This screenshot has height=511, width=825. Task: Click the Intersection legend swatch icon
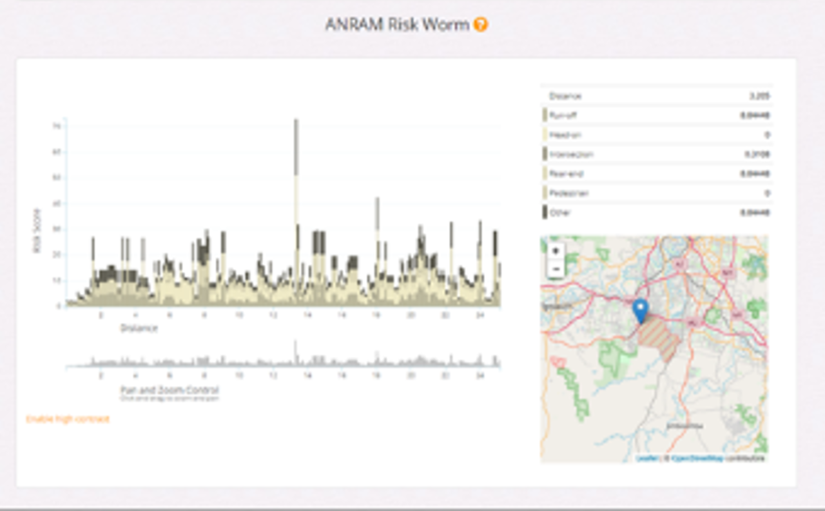coord(545,154)
